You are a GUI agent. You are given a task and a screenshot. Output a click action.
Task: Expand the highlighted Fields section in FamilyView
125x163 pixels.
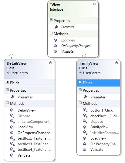click(x=80, y=82)
